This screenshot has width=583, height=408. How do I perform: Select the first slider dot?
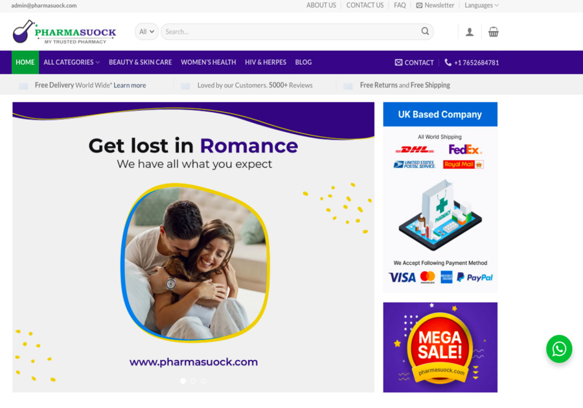(x=183, y=381)
